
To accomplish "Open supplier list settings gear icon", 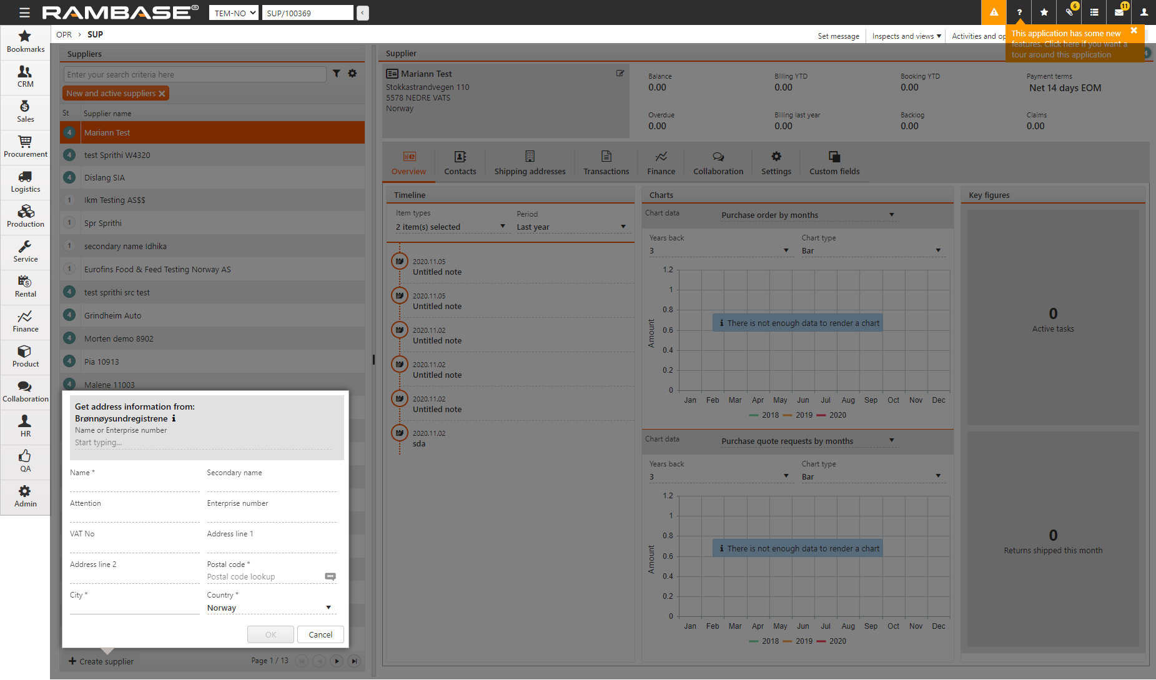I will (352, 74).
